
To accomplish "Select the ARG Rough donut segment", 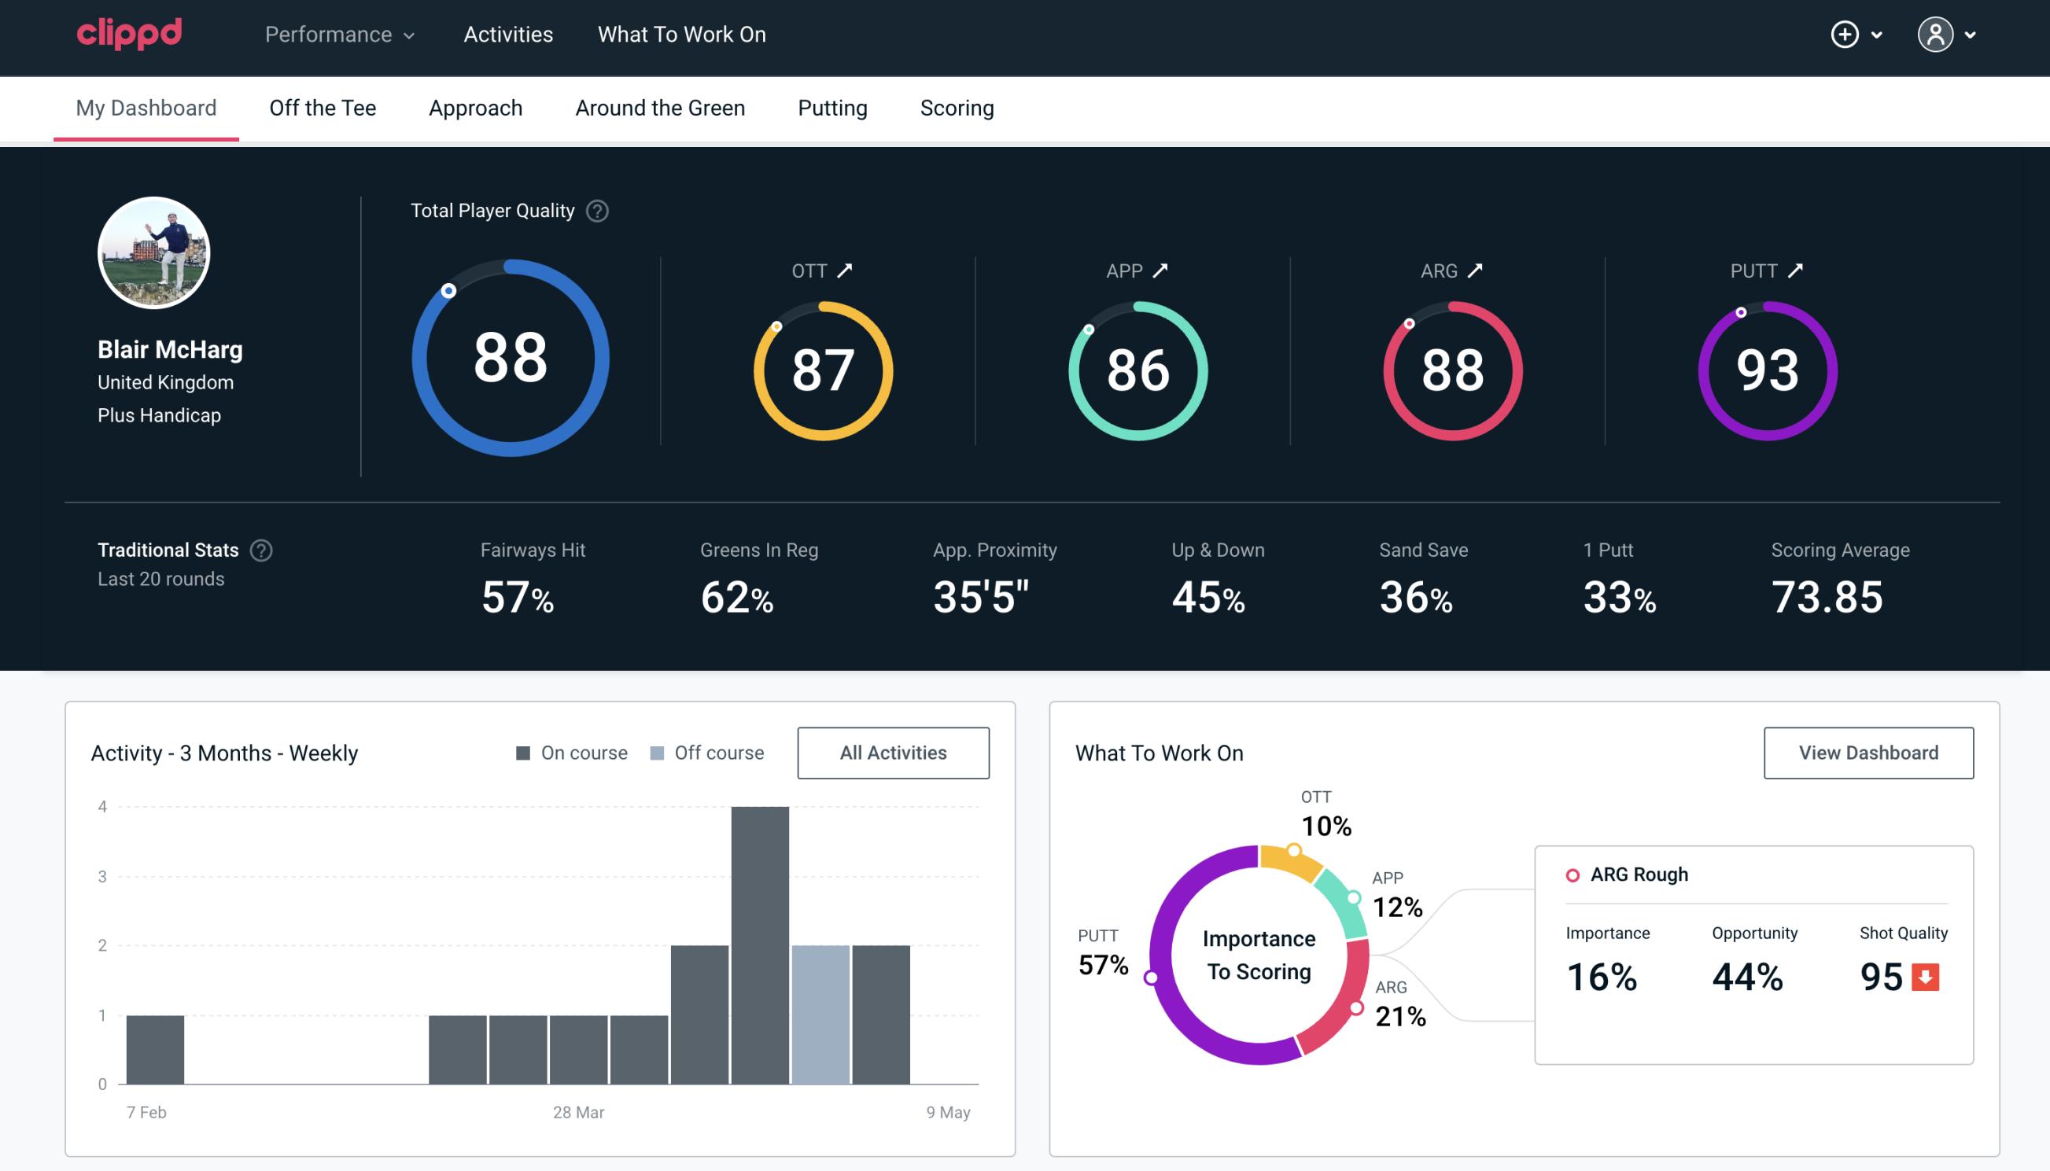I will tap(1356, 1000).
